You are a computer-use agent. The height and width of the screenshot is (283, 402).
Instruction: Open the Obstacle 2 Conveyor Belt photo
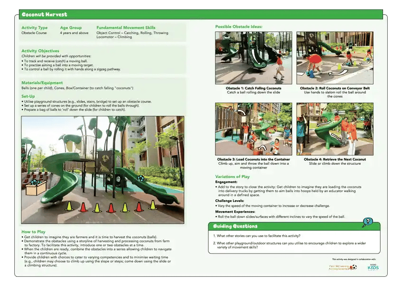(x=336, y=57)
